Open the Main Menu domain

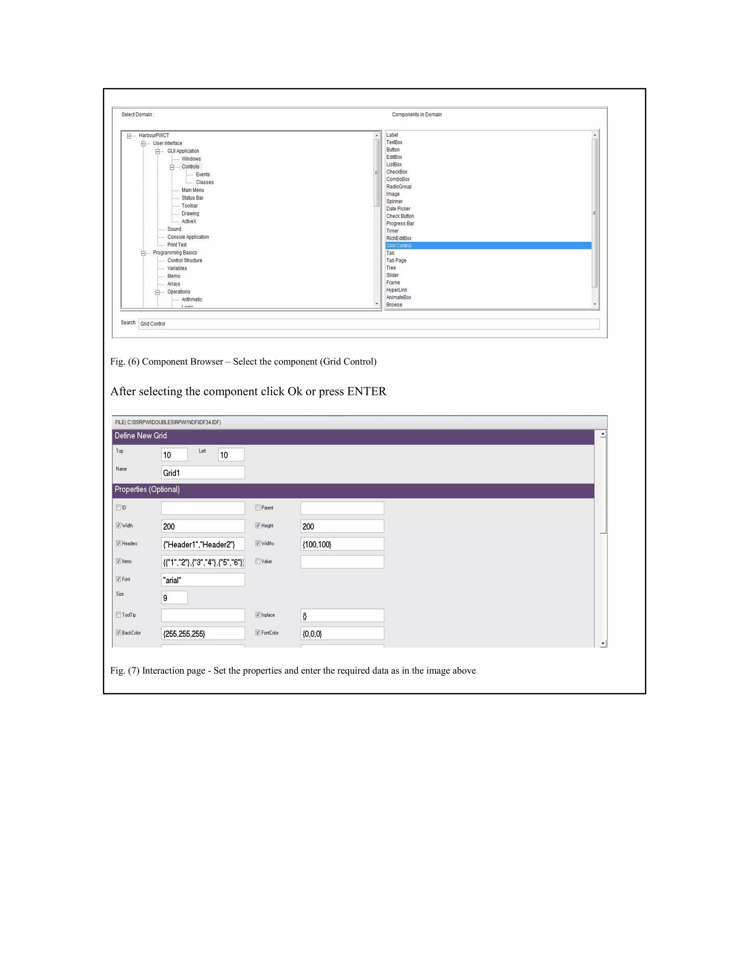(x=193, y=190)
